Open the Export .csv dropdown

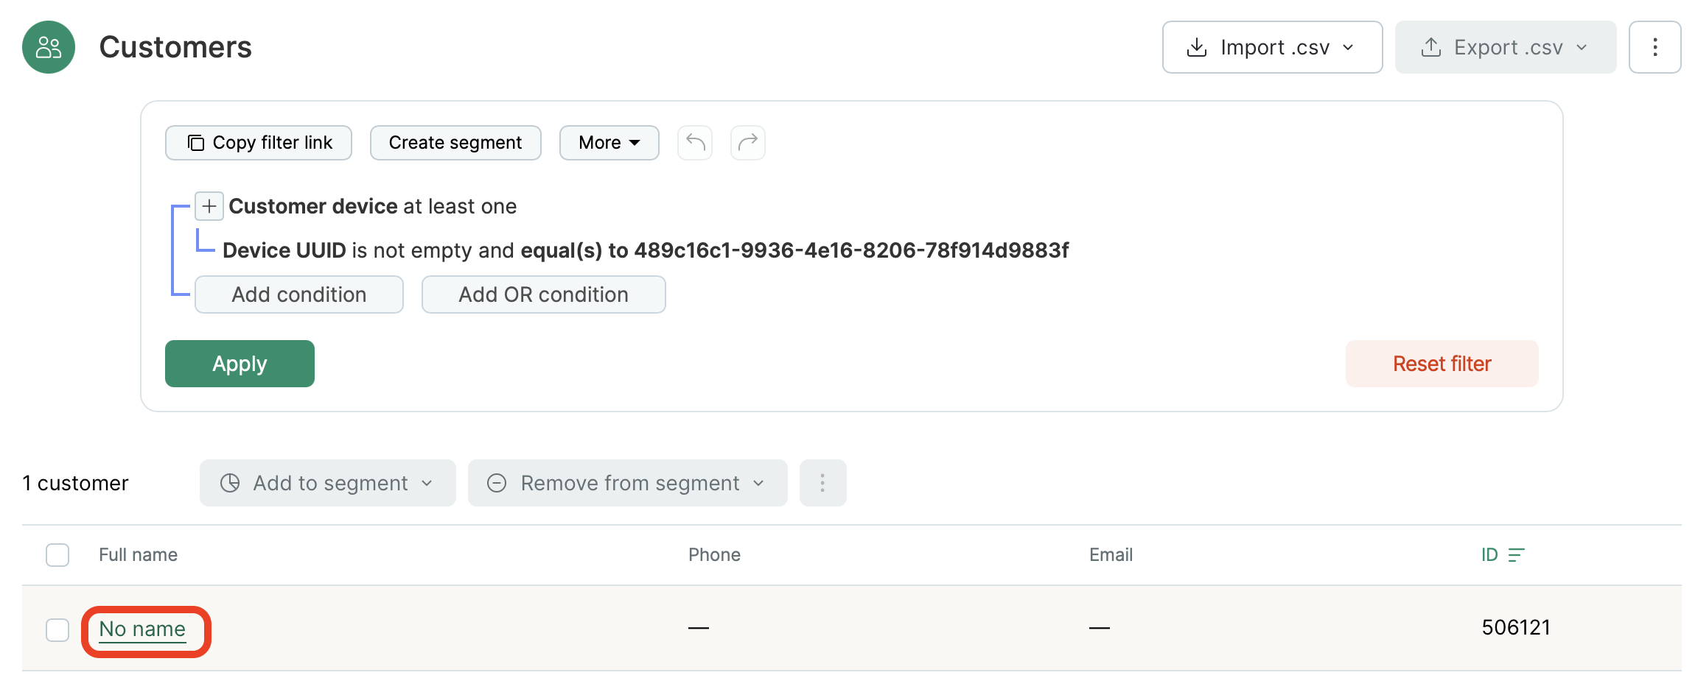[1506, 47]
